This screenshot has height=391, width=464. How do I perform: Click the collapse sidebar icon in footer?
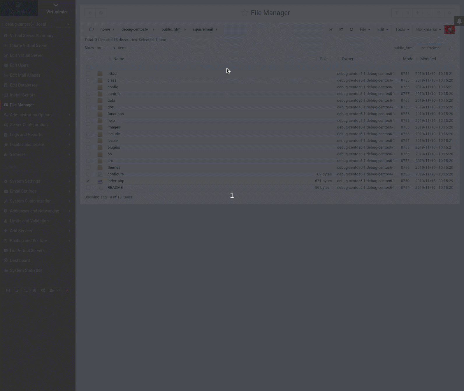click(8, 290)
